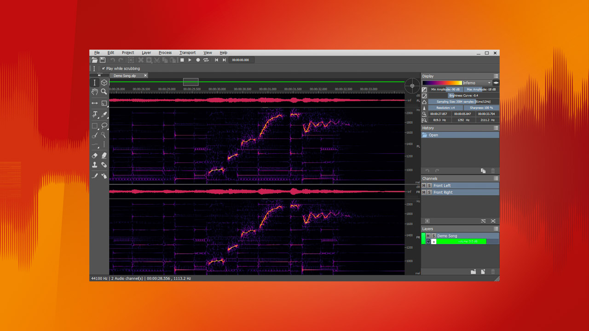Click the Open entry icon in History panel
The image size is (589, 331).
pyautogui.click(x=426, y=135)
